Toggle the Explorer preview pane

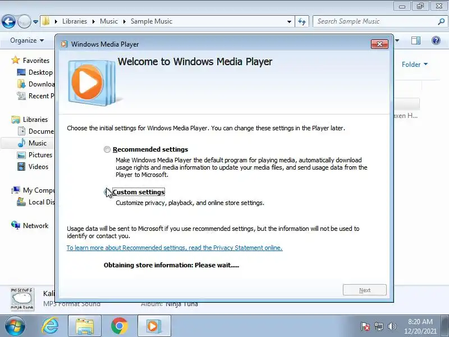coord(416,40)
